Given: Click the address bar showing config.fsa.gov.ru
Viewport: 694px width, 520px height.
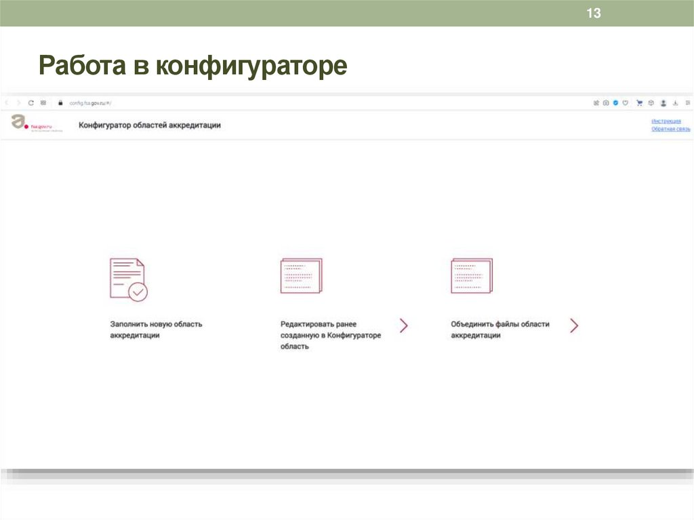Looking at the screenshot, I should point(91,103).
